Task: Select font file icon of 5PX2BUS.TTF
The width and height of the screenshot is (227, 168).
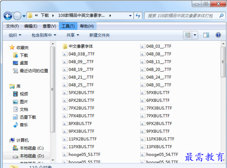Action: pyautogui.click(x=65, y=93)
